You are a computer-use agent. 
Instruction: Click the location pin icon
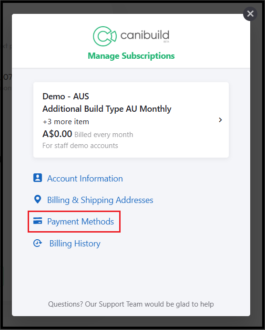(x=38, y=199)
